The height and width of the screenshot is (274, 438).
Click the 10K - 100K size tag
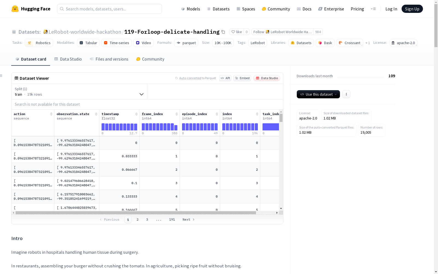(x=223, y=43)
